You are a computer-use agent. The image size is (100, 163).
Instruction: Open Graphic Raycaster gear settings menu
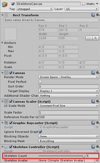pos(98,123)
